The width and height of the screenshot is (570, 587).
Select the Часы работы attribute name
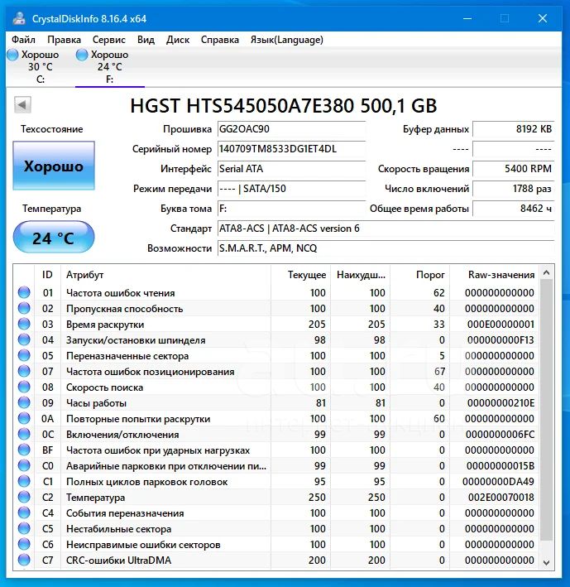tap(97, 403)
